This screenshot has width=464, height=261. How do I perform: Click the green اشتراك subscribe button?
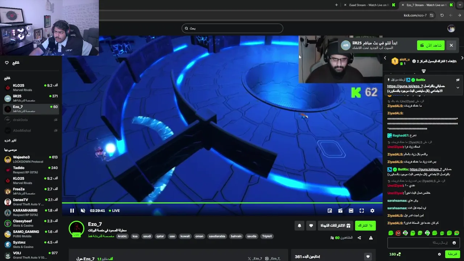tap(365, 225)
